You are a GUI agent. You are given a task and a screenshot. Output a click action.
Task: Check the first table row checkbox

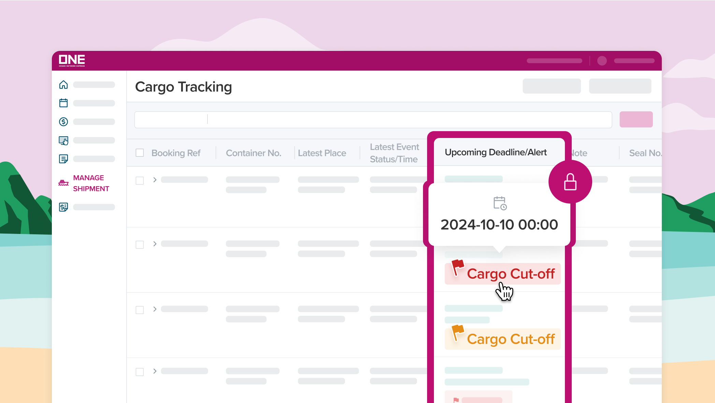(140, 180)
